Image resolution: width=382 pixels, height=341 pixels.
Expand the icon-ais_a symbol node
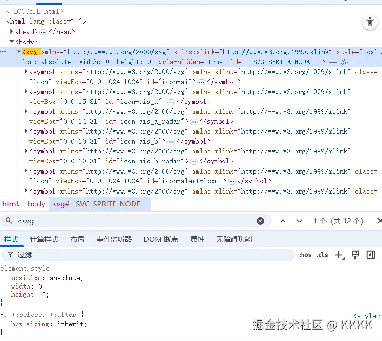tap(26, 91)
